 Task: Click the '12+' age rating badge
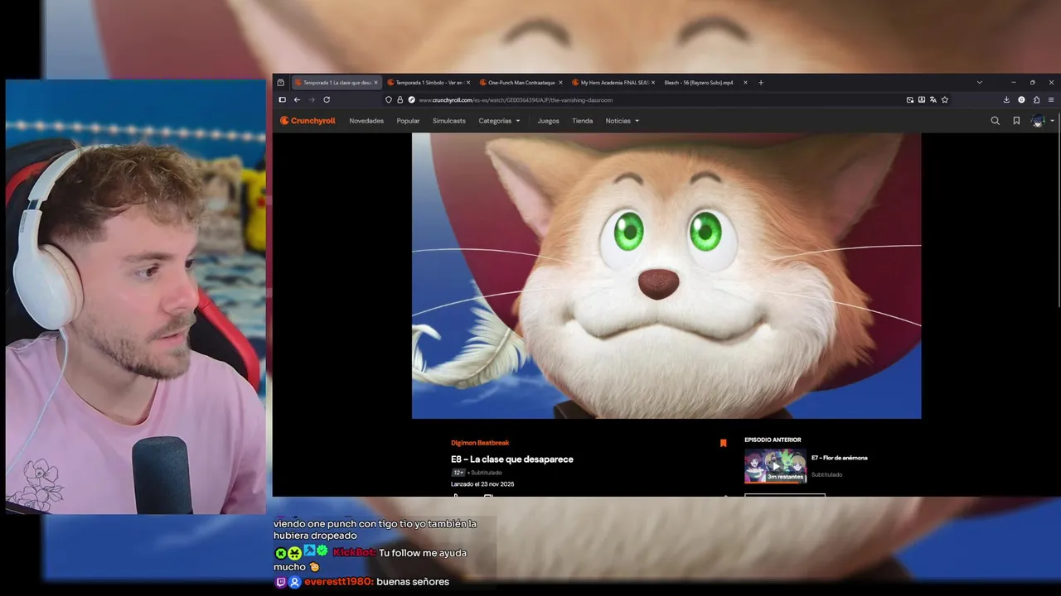458,473
